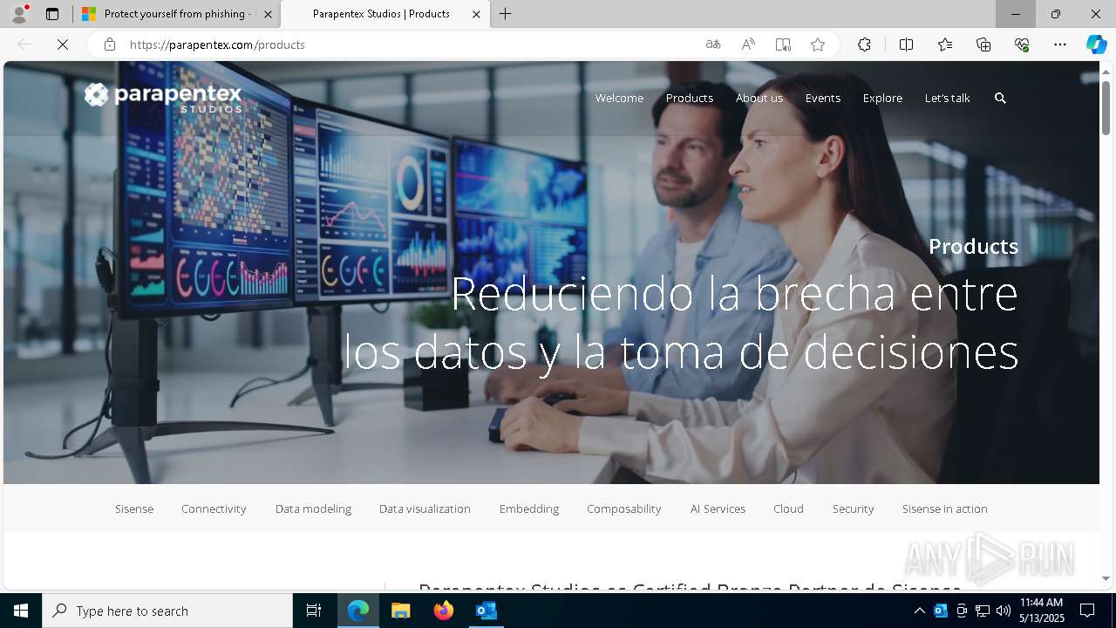Jump to the Cloud section
Screen dimensions: 1116x628
788,509
